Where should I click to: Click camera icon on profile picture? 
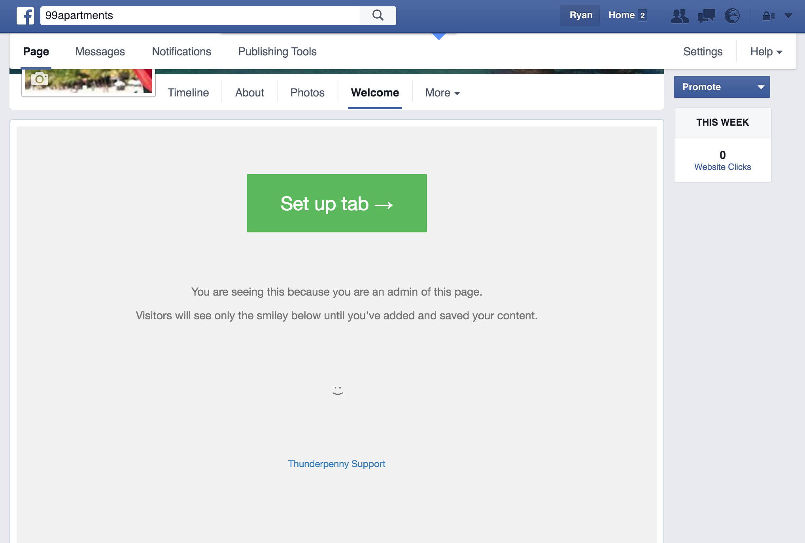[x=40, y=79]
